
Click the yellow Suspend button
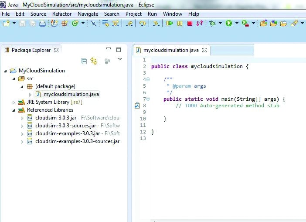[x=180, y=23]
